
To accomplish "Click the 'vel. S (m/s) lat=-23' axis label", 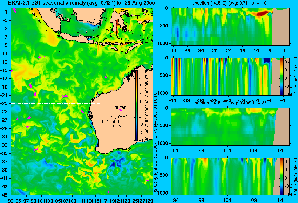I will pyautogui.click(x=295, y=176).
